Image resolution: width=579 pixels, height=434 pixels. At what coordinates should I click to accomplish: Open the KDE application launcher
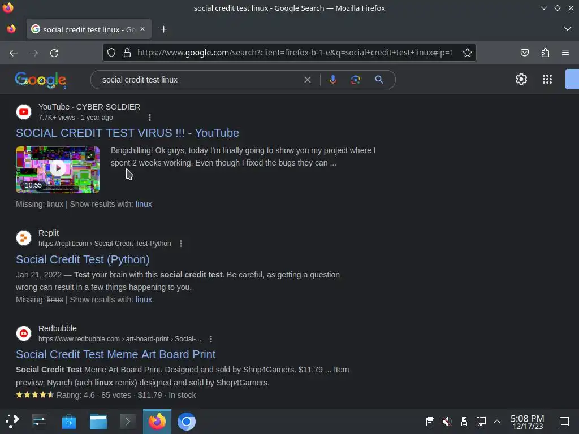click(12, 421)
